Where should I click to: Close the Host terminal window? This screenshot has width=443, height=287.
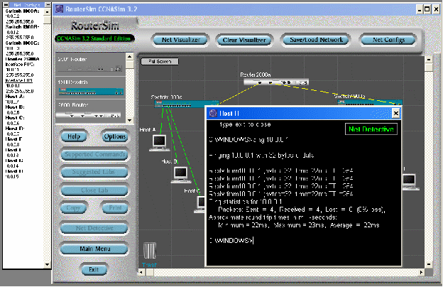396,114
